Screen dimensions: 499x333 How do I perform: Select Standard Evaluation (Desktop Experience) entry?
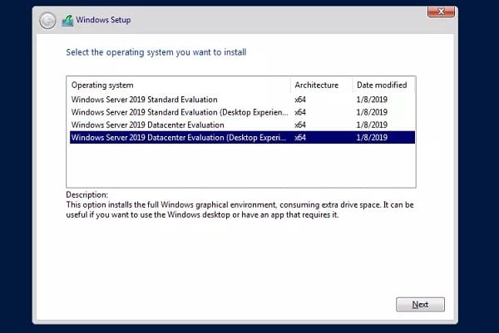click(x=179, y=112)
